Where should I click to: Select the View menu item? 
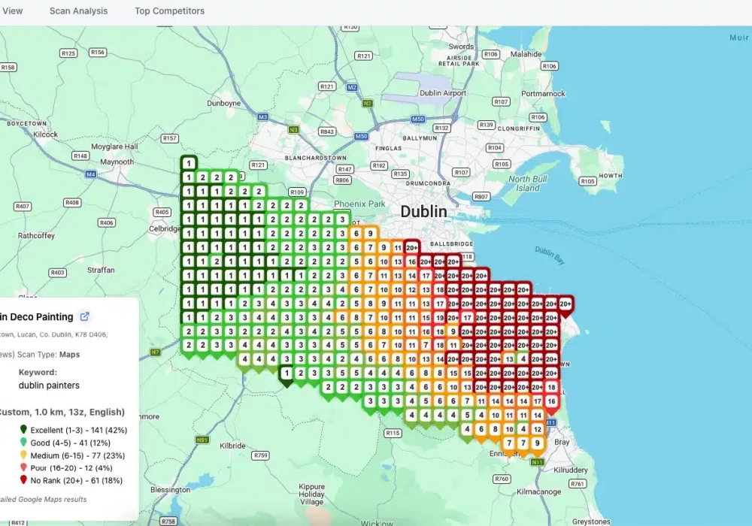[x=12, y=11]
